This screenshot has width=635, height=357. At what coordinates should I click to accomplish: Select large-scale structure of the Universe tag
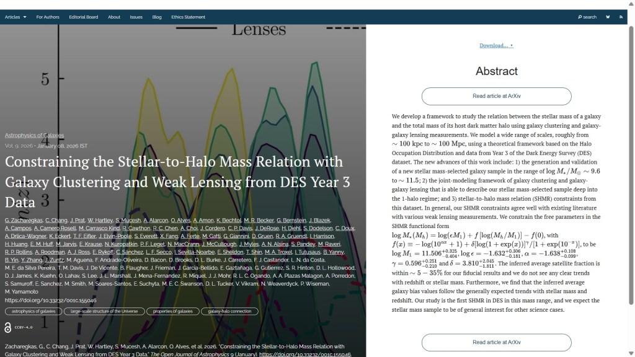pyautogui.click(x=104, y=312)
